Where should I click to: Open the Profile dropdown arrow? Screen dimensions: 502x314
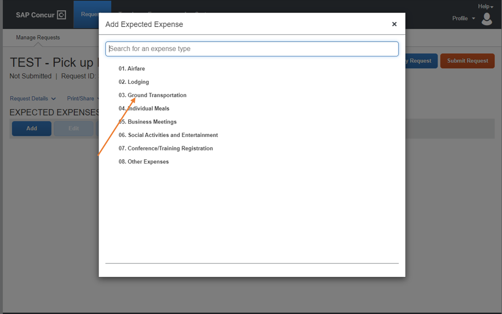pyautogui.click(x=473, y=18)
